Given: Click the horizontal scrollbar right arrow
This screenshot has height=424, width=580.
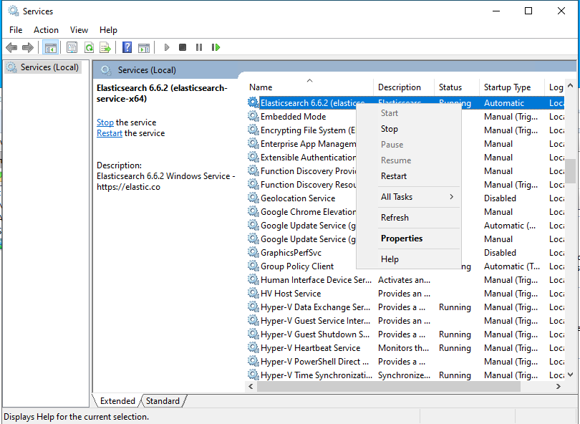Looking at the screenshot, I should 559,386.
